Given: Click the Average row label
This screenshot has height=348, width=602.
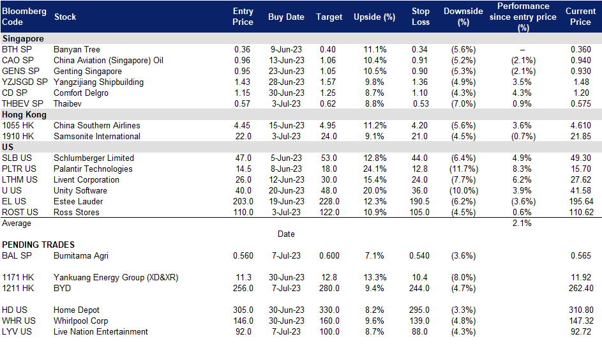Looking at the screenshot, I should 17,223.
